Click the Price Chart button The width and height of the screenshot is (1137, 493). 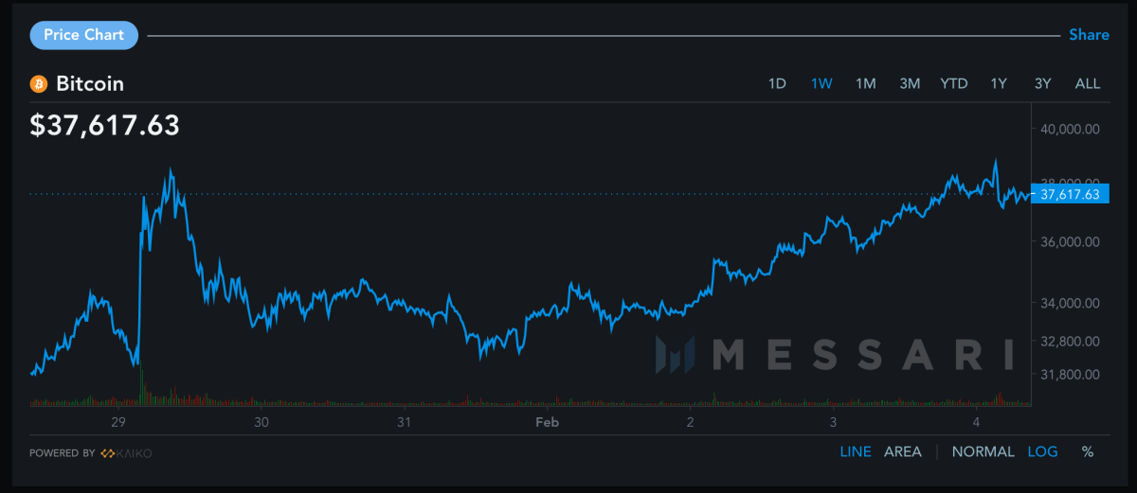(84, 35)
